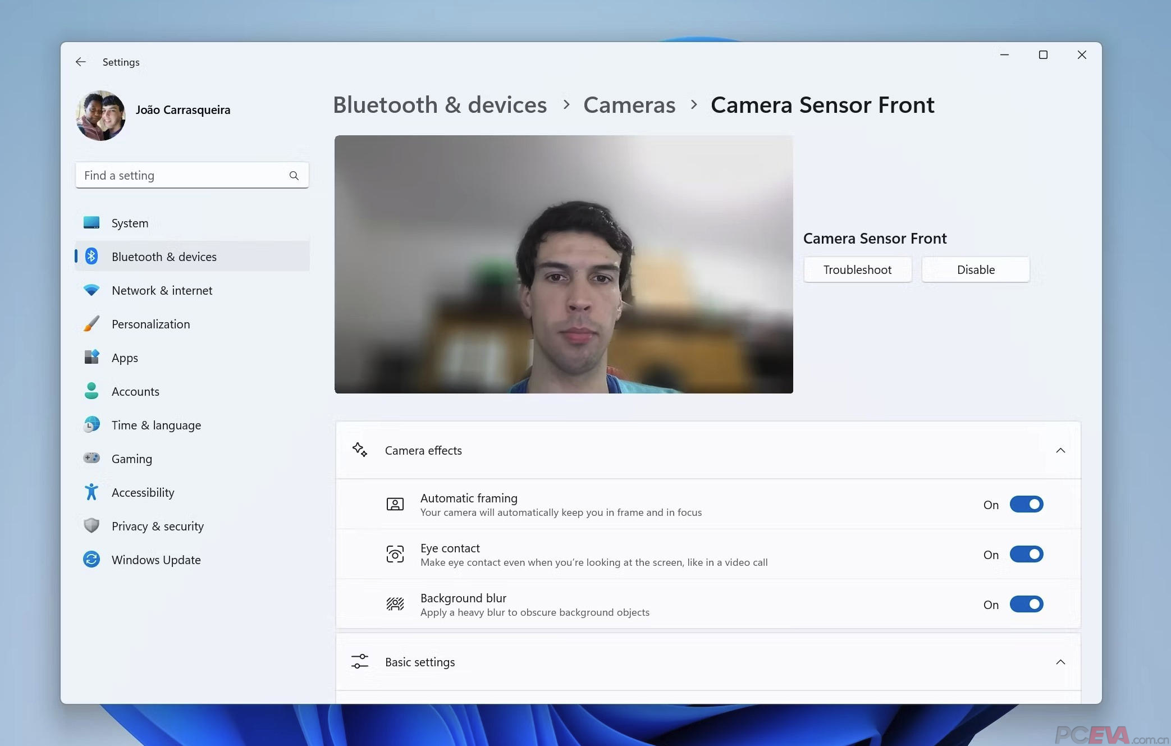1171x746 pixels.
Task: Open Accounts settings page
Action: pyautogui.click(x=192, y=391)
